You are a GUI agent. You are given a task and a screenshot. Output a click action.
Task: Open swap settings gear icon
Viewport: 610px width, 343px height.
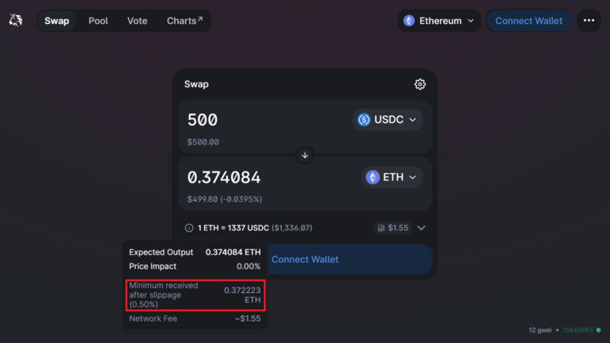tap(419, 84)
